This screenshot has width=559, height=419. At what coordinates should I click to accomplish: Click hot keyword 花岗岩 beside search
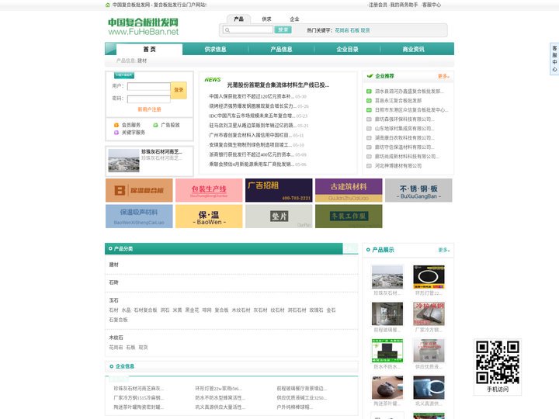tap(342, 30)
